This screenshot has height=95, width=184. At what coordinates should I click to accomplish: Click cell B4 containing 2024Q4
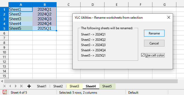tap(44, 24)
